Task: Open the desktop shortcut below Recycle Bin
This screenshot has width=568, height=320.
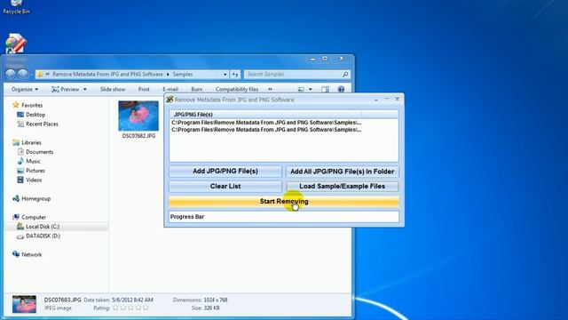Action: point(16,44)
